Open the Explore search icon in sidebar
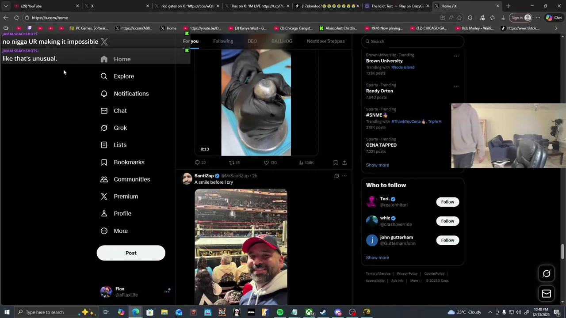The image size is (566, 318). pyautogui.click(x=104, y=76)
